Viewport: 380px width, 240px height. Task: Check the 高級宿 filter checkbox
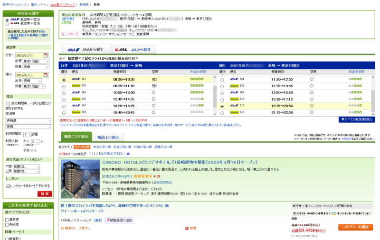click(x=7, y=225)
